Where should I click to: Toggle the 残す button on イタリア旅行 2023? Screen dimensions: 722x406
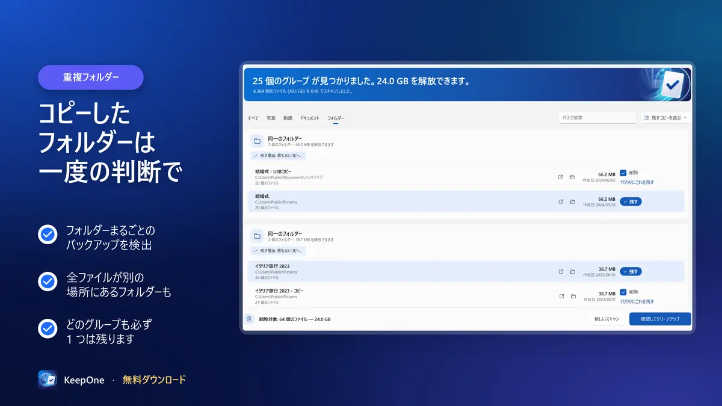[631, 271]
